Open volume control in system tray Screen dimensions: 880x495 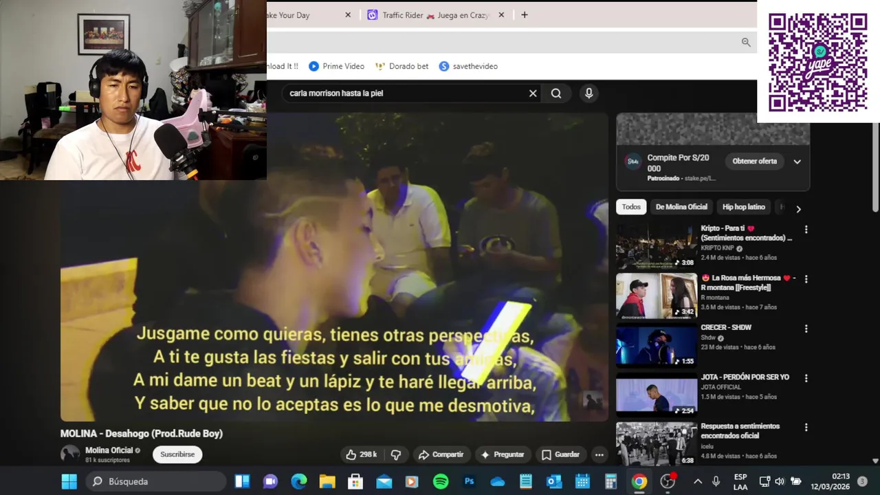click(780, 481)
